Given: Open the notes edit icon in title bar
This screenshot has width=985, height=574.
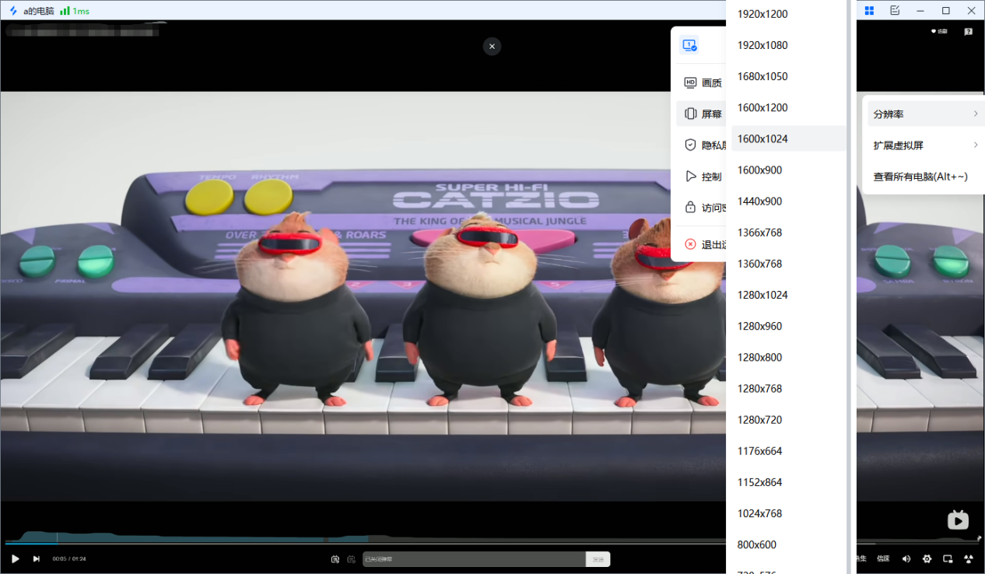Looking at the screenshot, I should pyautogui.click(x=895, y=10).
